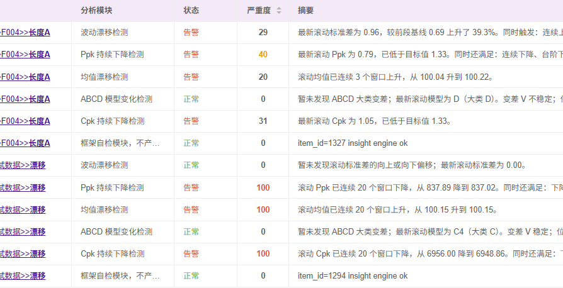563x288 pixels.
Task: Select severity 100 in 100.15 均值 row
Action: coord(263,210)
